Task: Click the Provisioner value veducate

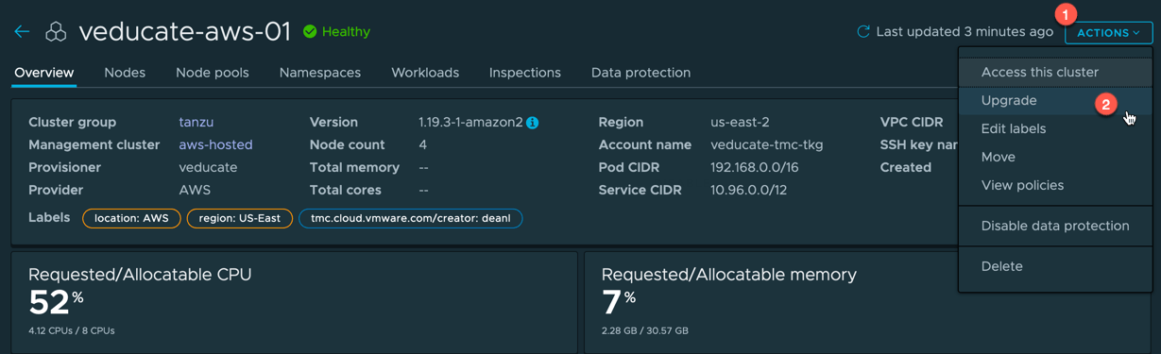Action: point(208,167)
